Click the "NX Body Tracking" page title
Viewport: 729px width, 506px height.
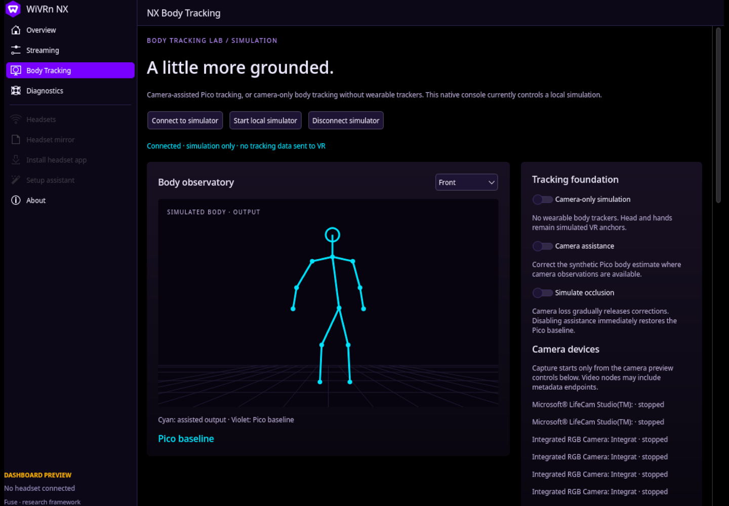(x=184, y=13)
